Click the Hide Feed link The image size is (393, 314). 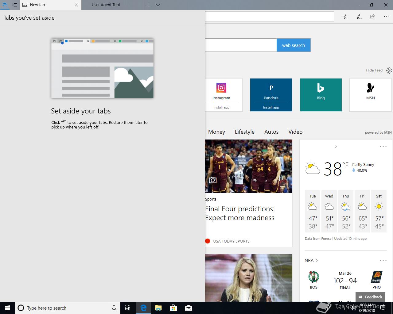pos(374,70)
